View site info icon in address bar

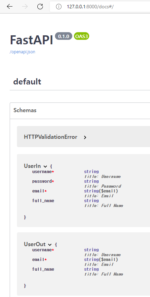(x=59, y=7)
